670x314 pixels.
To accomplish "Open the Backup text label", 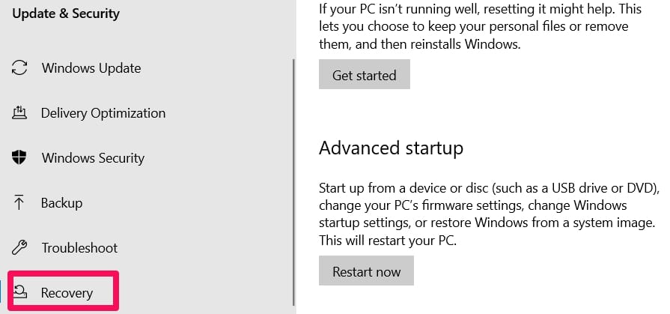I will (61, 203).
